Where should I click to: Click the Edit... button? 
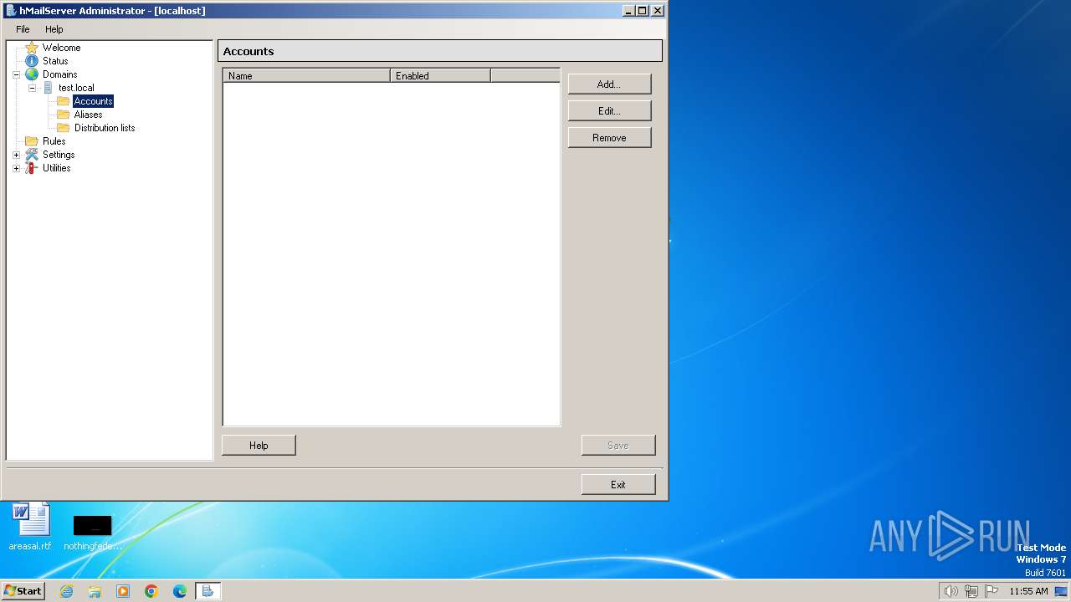pos(609,111)
